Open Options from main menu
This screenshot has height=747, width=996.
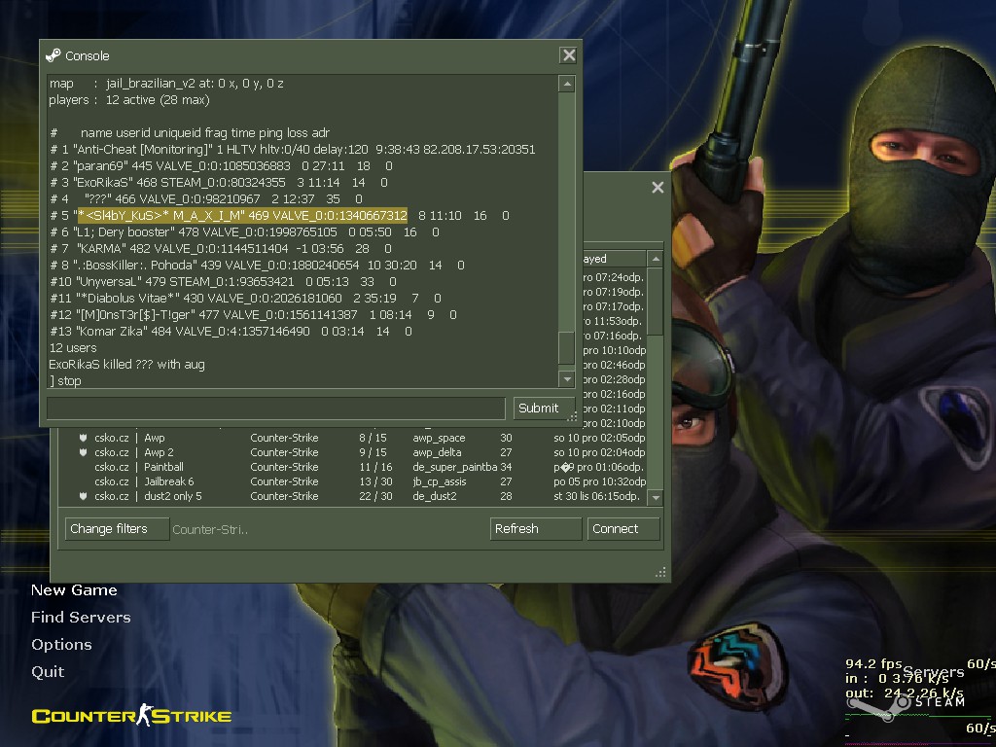point(61,645)
